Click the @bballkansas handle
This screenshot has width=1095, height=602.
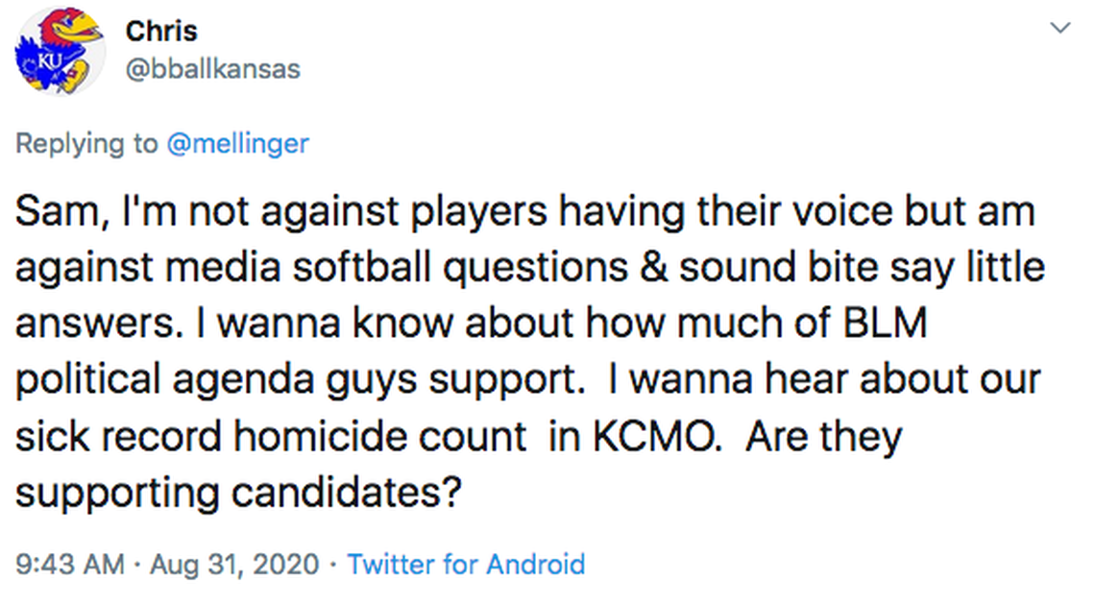(x=212, y=70)
